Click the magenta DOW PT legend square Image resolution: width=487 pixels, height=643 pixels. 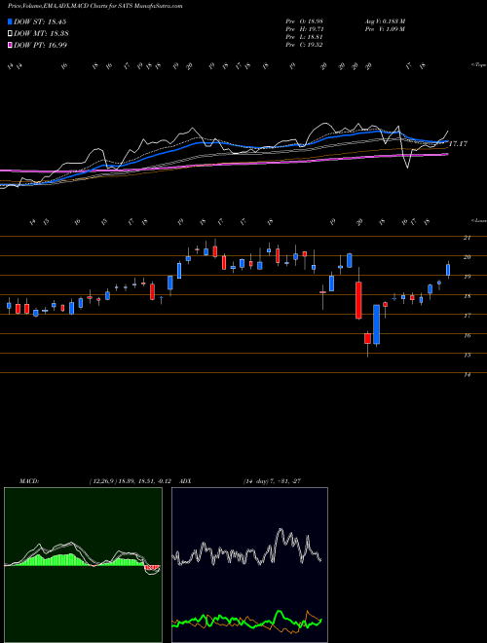(10, 45)
